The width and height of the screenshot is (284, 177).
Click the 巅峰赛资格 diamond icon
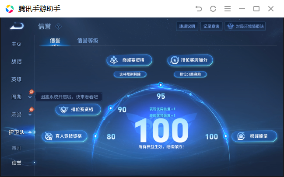114,60
